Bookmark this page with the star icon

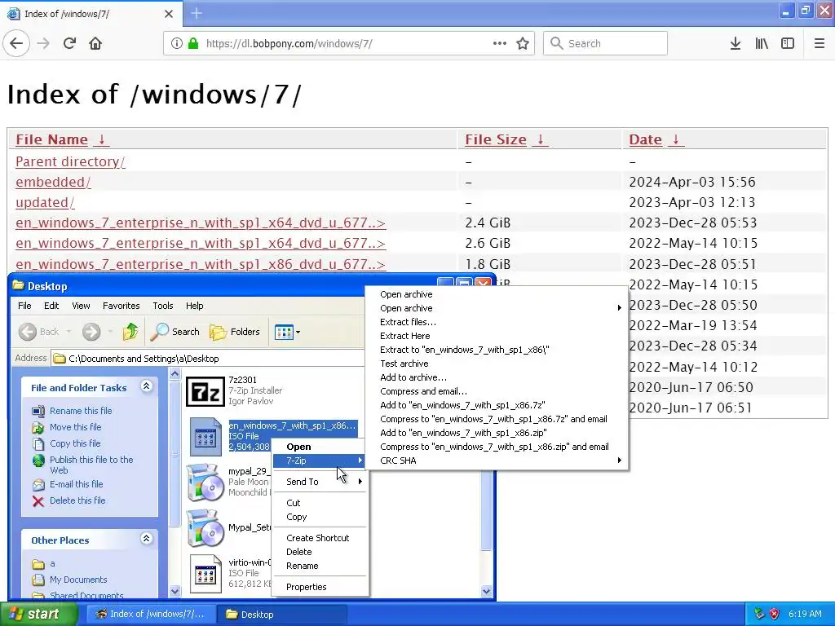tap(523, 43)
